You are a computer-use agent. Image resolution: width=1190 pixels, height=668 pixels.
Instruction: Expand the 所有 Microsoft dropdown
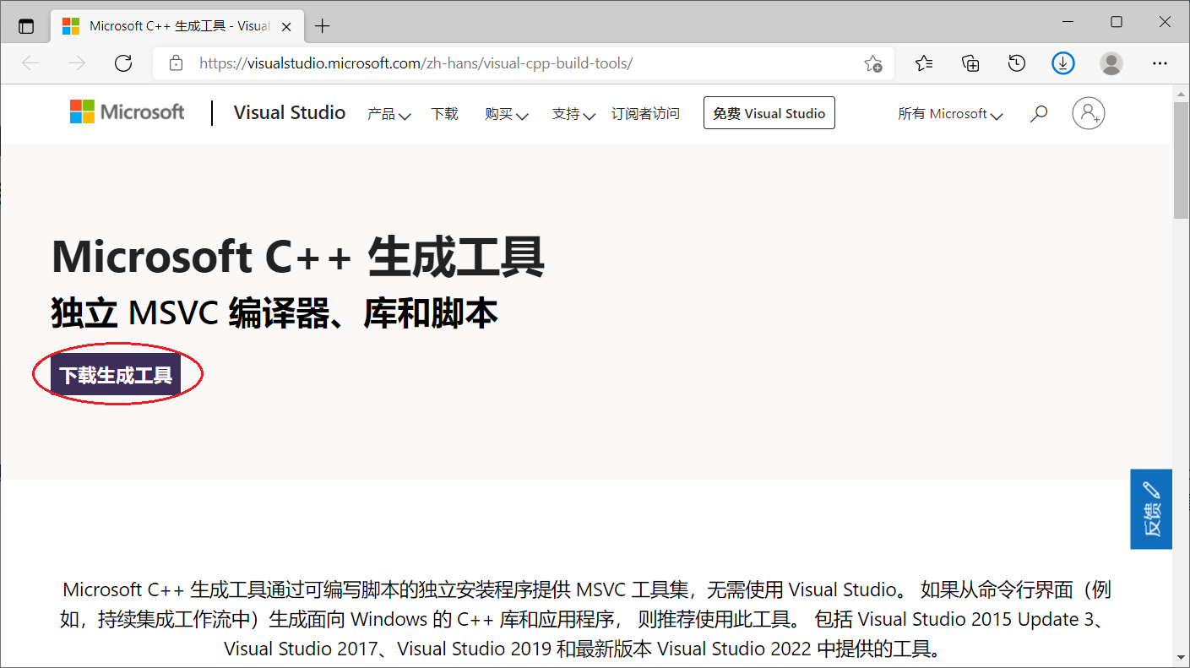click(949, 113)
